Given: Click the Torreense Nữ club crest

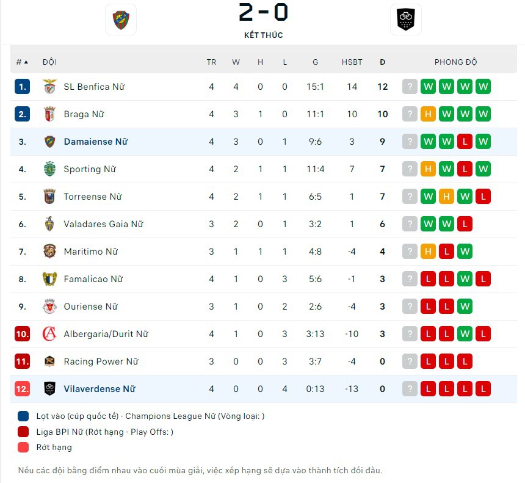Looking at the screenshot, I should [49, 197].
